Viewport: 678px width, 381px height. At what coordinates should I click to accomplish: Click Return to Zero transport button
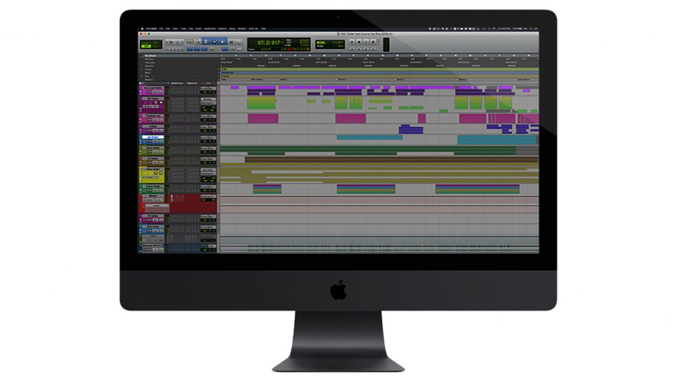coord(352,48)
